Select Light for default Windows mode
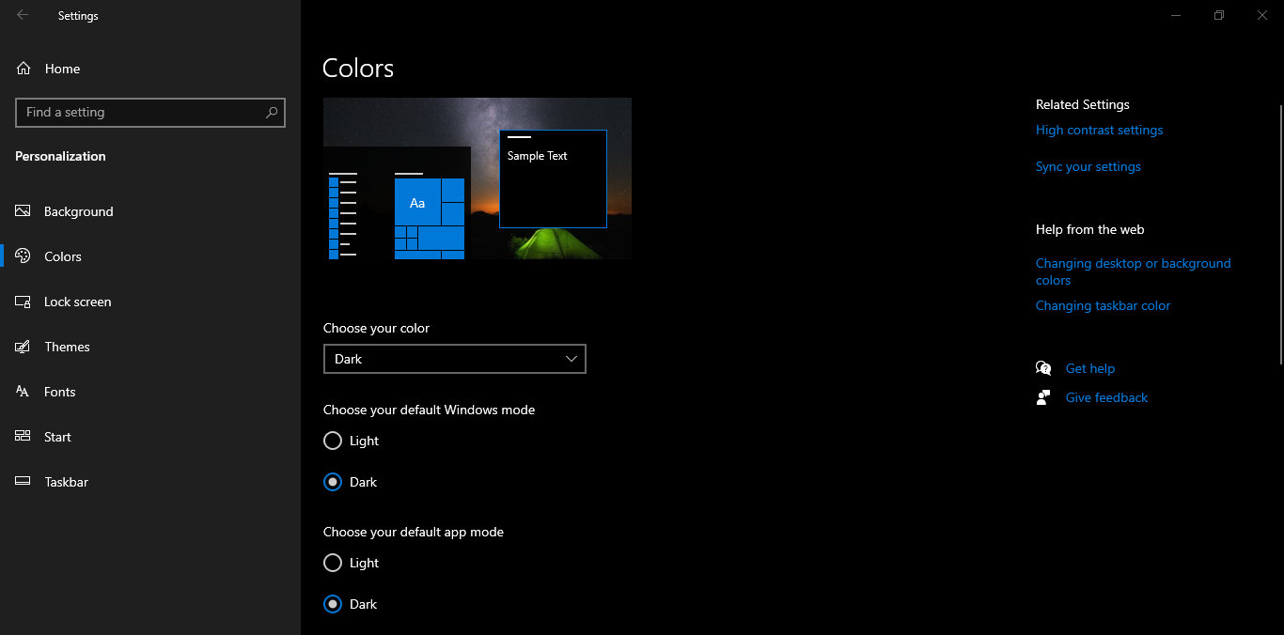 coord(332,441)
